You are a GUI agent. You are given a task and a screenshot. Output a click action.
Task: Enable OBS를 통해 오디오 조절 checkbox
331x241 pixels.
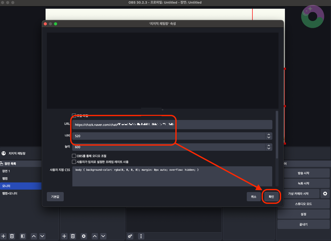(x=74, y=156)
